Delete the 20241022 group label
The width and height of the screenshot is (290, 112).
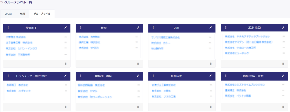(x=283, y=64)
